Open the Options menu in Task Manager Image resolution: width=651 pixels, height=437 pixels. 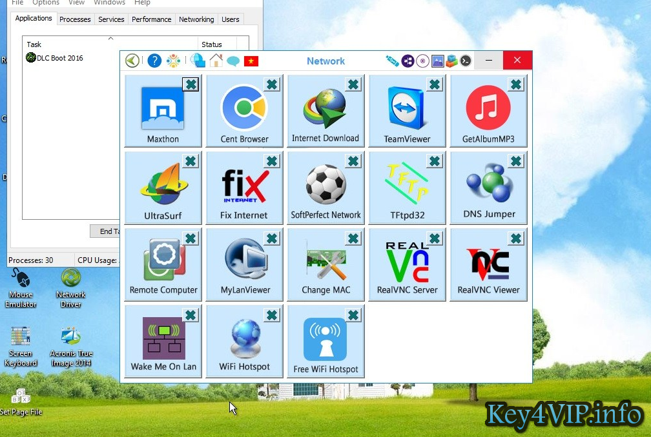point(46,3)
